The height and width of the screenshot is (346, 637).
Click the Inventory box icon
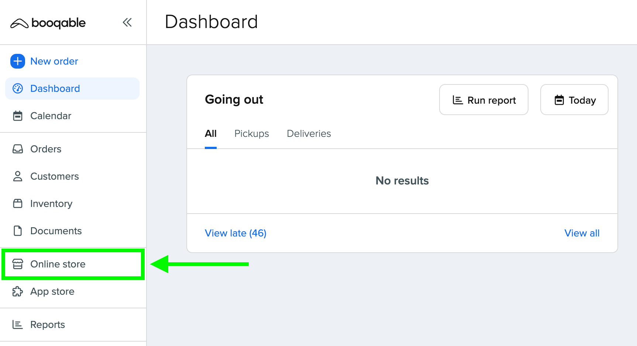click(18, 204)
